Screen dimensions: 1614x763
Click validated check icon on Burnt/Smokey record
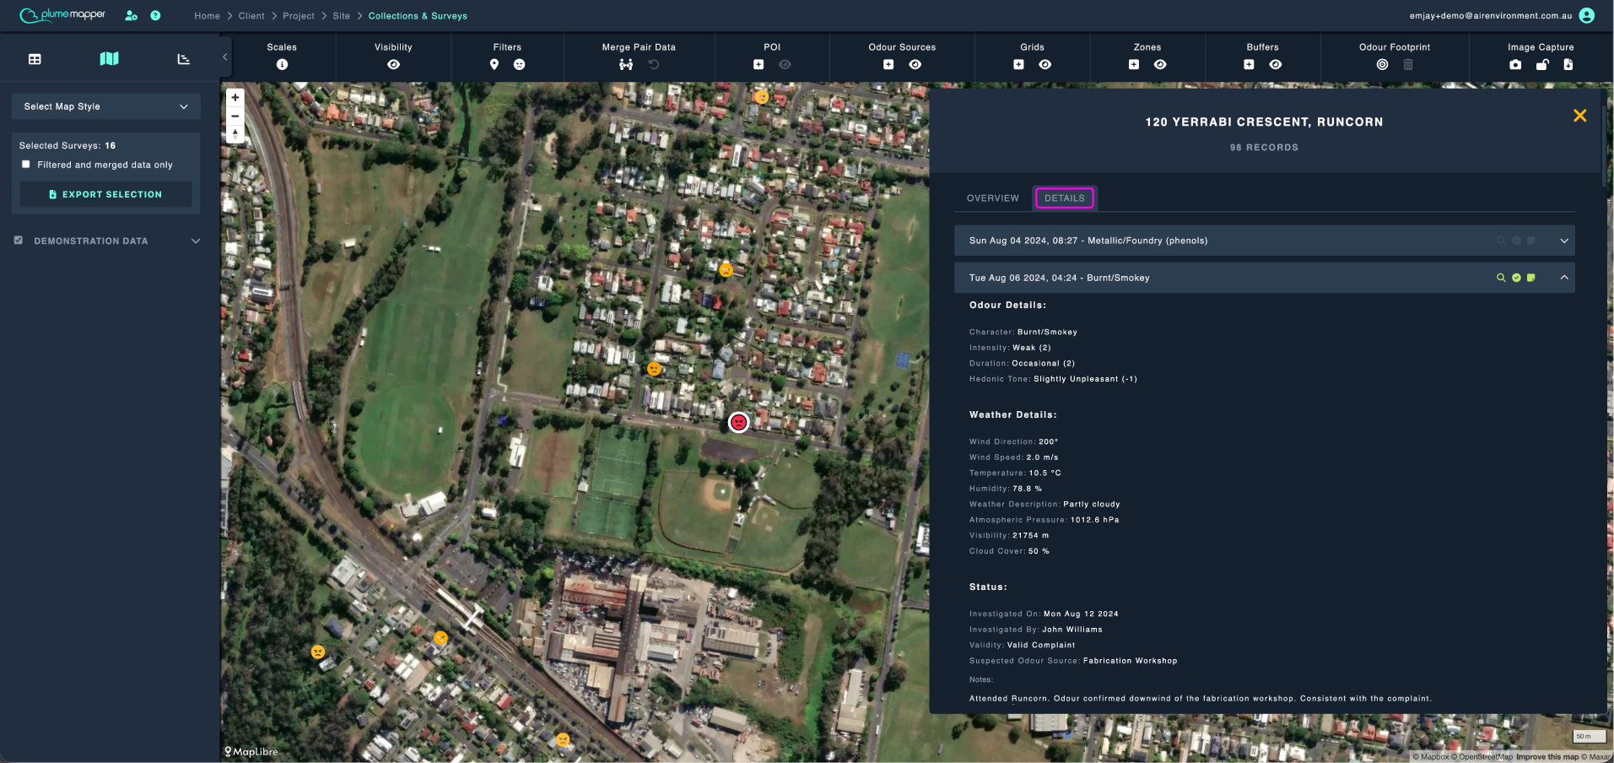[x=1516, y=278]
